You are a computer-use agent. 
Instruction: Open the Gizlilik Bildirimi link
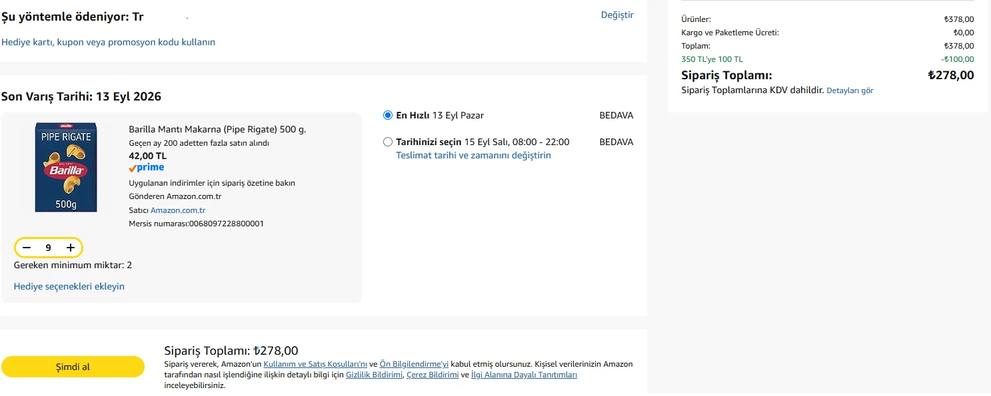pos(374,375)
